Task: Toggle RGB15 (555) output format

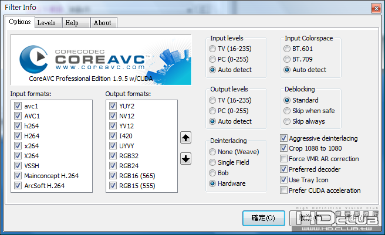Action: 113,185
